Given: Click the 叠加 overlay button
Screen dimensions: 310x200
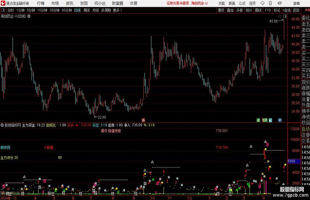Looking at the screenshot, I should (x=230, y=10).
